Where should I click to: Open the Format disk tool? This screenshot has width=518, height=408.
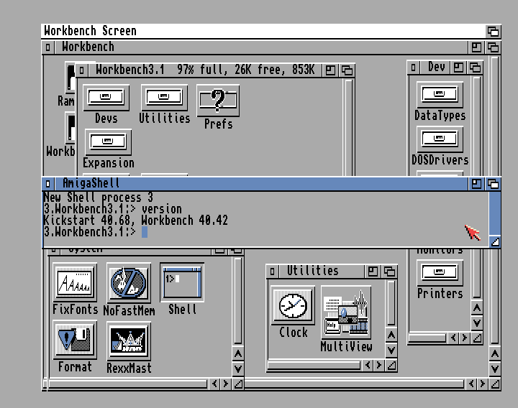[x=75, y=340]
